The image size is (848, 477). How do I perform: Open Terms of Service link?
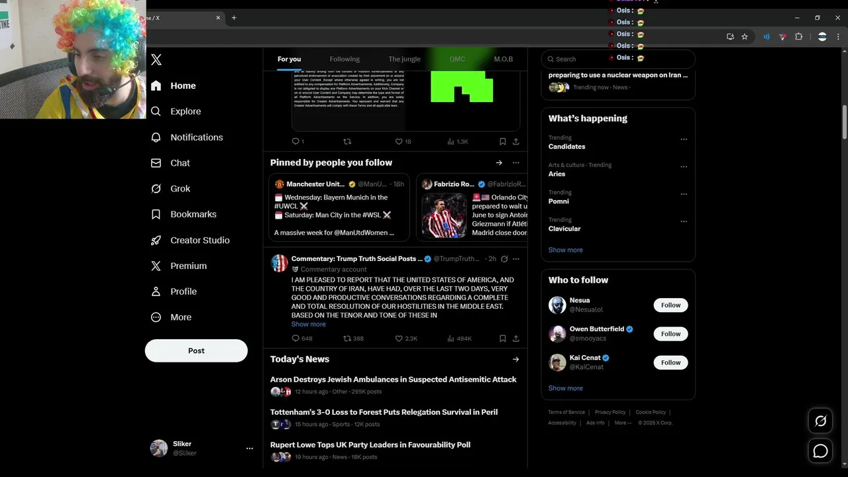pos(566,412)
